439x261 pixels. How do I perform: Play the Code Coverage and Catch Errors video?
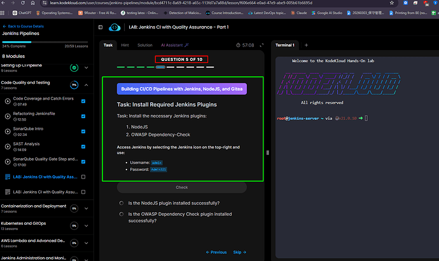click(x=8, y=101)
